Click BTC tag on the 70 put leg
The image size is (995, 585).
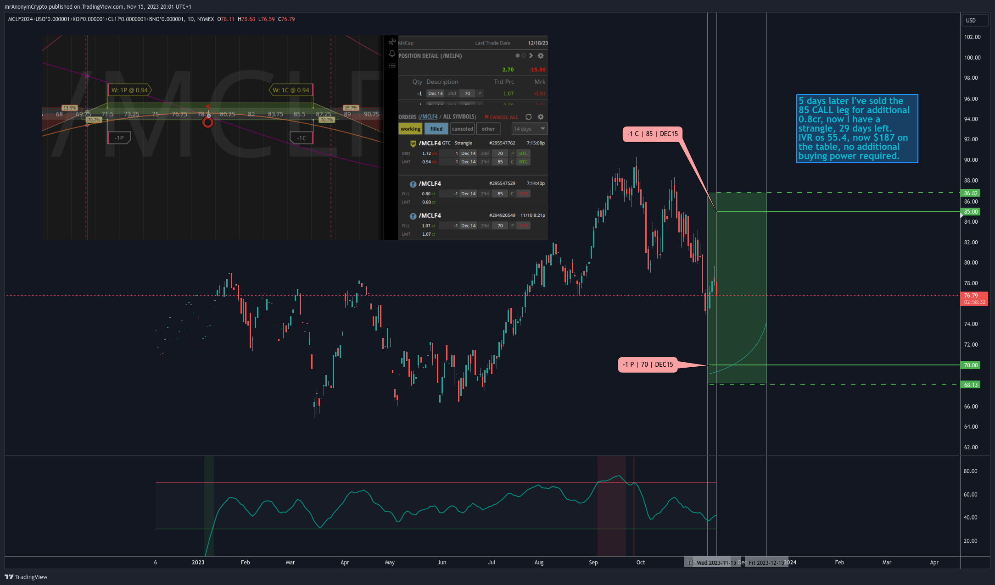[x=523, y=154]
